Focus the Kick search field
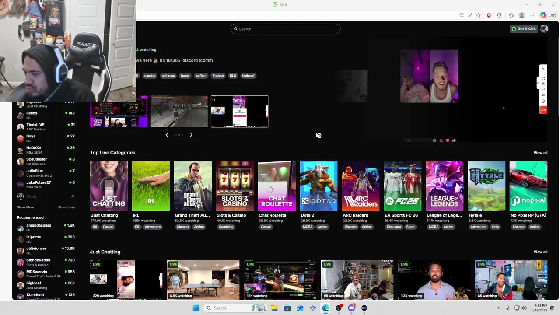The image size is (560, 315). coord(285,29)
